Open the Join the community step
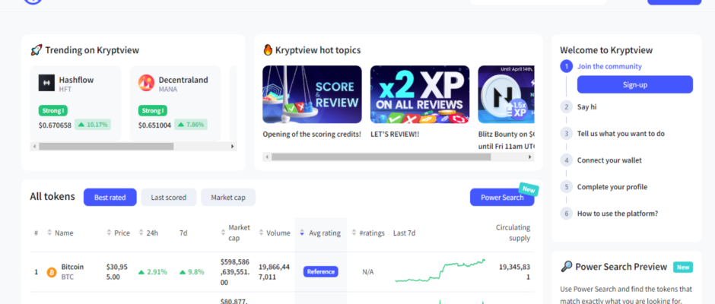 [x=609, y=67]
